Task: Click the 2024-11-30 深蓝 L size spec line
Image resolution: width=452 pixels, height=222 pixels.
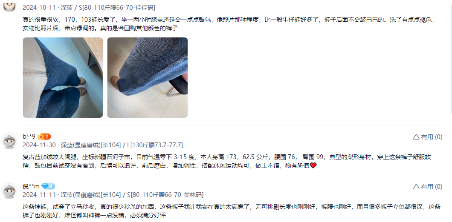Action: tap(103, 145)
